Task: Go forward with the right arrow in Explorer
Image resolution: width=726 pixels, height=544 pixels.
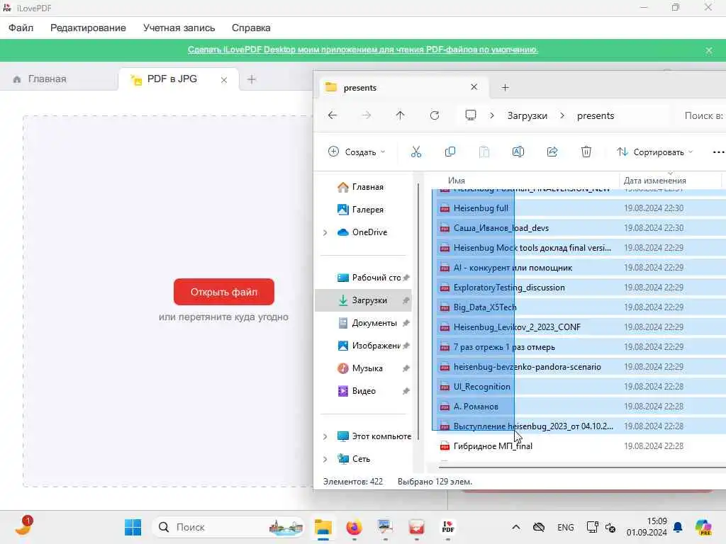Action: [x=367, y=115]
